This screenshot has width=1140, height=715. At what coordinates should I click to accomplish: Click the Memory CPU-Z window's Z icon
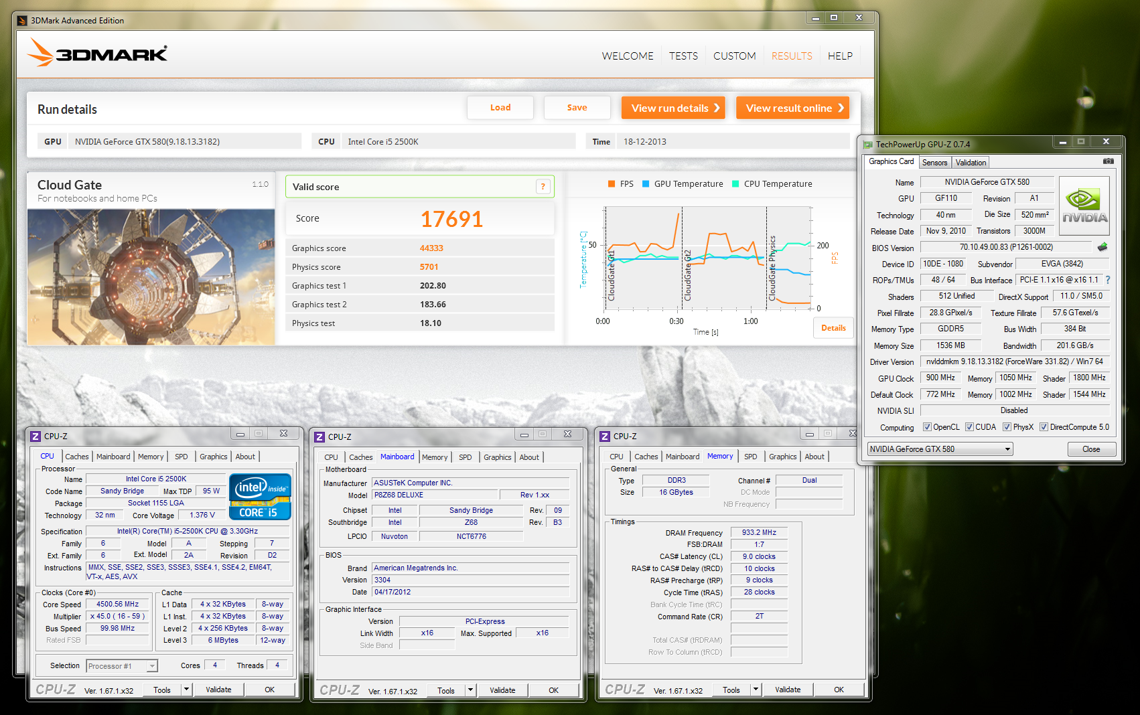[x=605, y=436]
